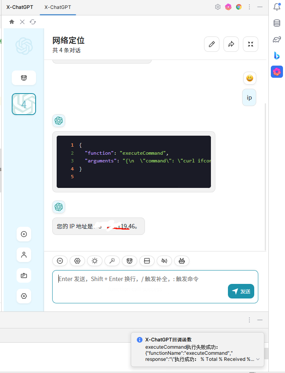The width and height of the screenshot is (285, 373).
Task: Open the three-dot options menu in title bar
Action: click(249, 7)
